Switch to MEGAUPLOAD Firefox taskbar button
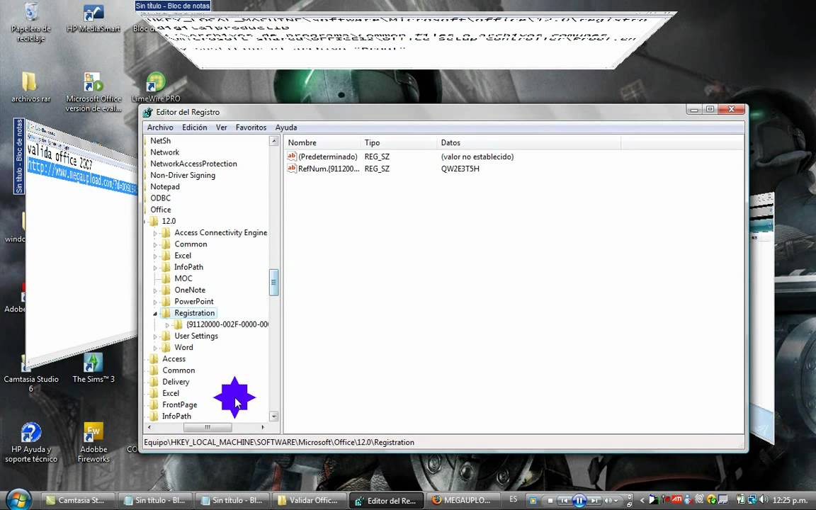 [x=462, y=500]
